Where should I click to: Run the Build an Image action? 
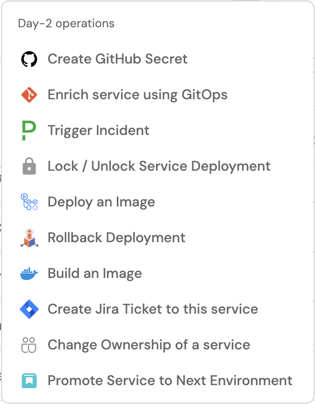(95, 273)
